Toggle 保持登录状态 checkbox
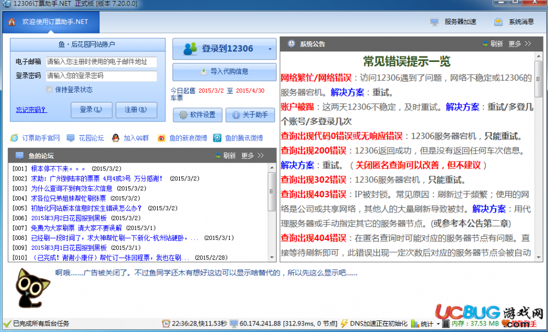 (49, 90)
